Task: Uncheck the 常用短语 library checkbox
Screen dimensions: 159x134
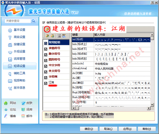Action: [46, 44]
